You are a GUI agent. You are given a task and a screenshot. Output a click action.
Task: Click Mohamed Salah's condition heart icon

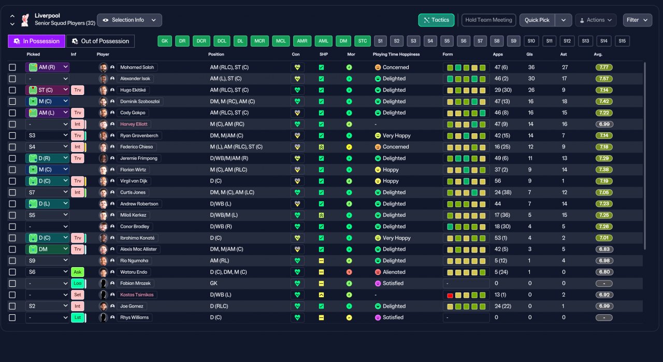pyautogui.click(x=297, y=67)
